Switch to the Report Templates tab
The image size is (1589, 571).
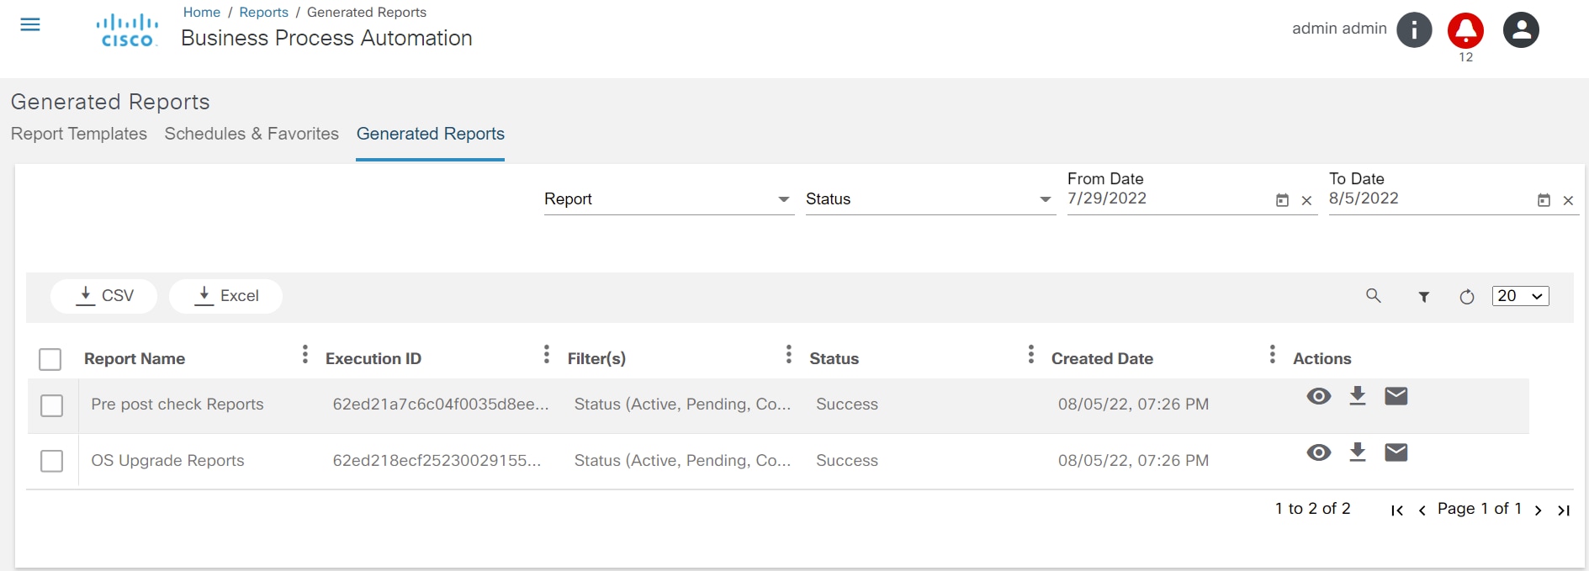coord(79,134)
